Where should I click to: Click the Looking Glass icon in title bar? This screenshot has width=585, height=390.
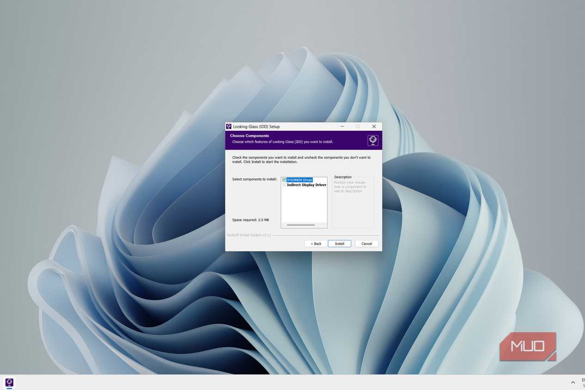[229, 126]
